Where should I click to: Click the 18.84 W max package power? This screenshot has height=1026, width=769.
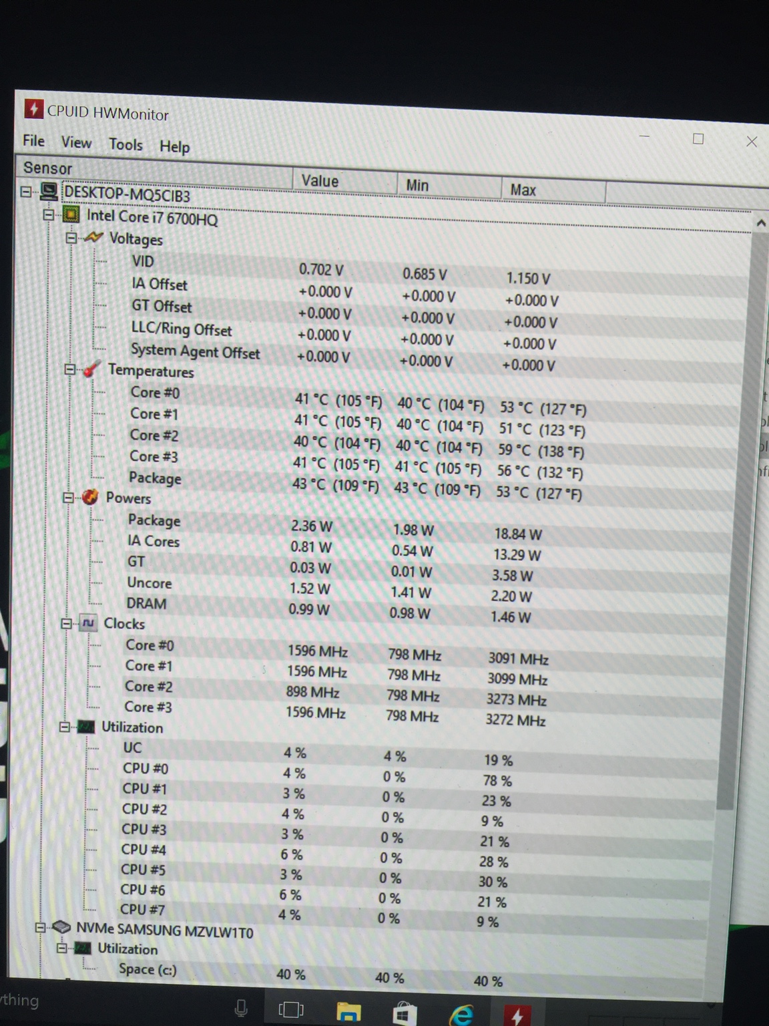pos(518,534)
